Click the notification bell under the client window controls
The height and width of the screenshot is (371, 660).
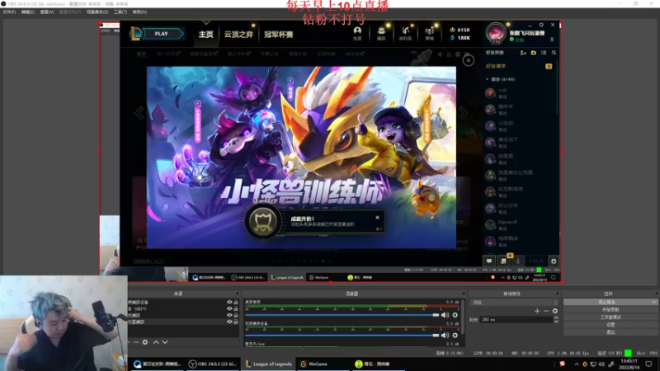click(552, 40)
